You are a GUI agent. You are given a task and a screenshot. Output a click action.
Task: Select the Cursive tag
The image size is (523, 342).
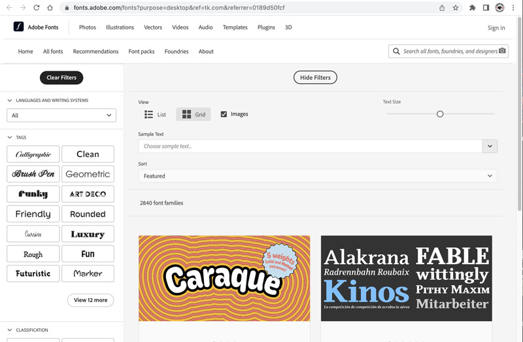33,234
